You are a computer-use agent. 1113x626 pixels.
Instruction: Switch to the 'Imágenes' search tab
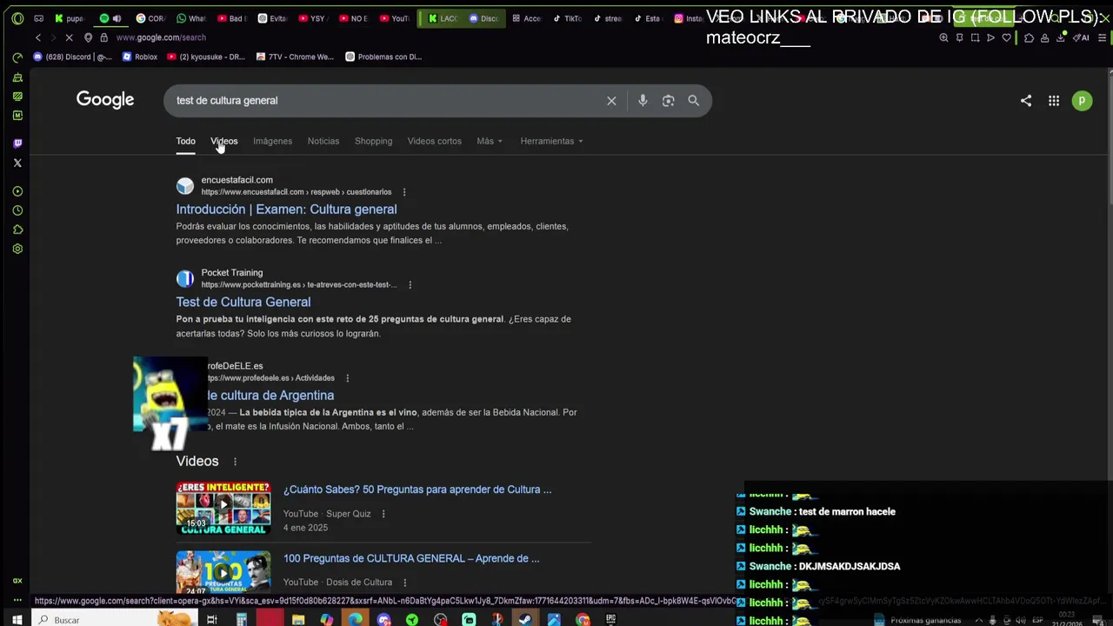coord(272,141)
